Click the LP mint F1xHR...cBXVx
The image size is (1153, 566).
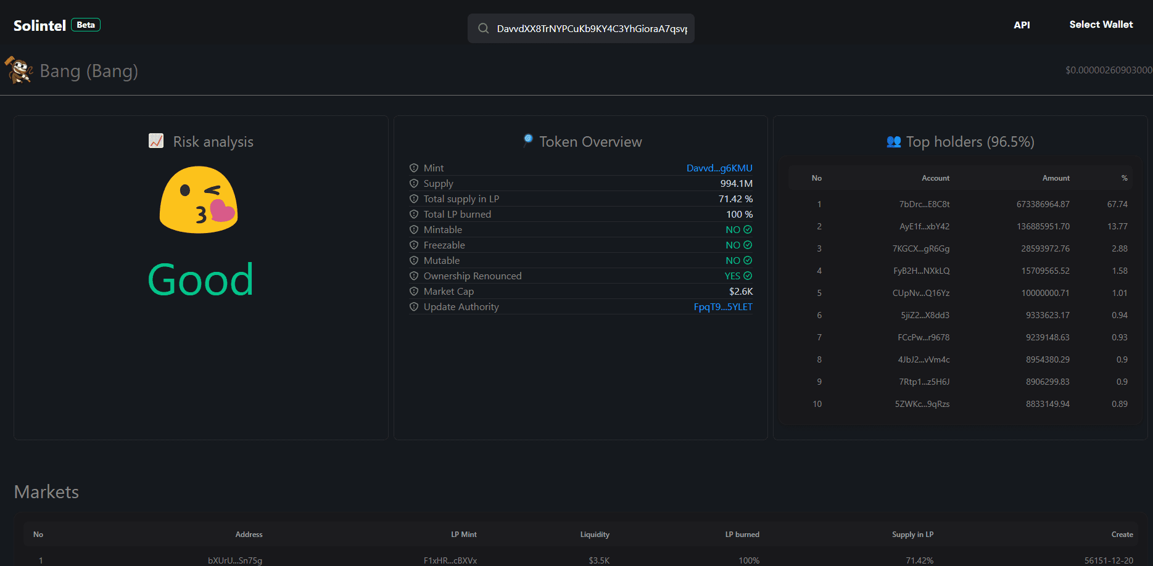click(x=450, y=560)
